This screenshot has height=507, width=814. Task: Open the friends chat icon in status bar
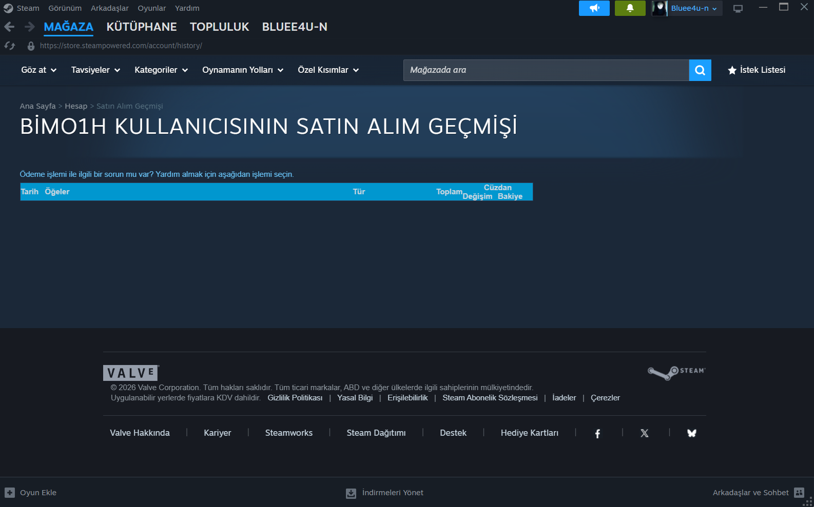pos(799,493)
